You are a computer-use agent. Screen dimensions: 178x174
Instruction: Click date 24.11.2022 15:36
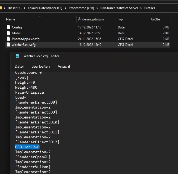[90, 39]
